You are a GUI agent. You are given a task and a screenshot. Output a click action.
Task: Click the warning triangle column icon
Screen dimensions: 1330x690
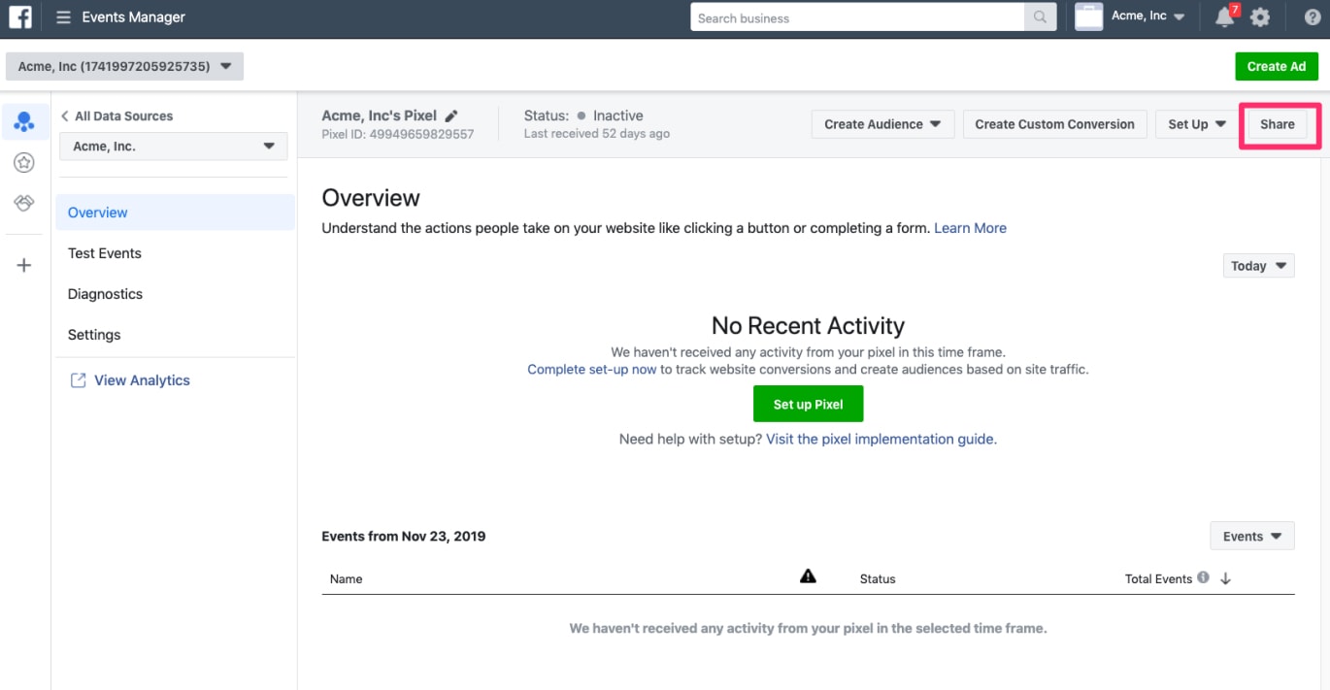pos(808,576)
